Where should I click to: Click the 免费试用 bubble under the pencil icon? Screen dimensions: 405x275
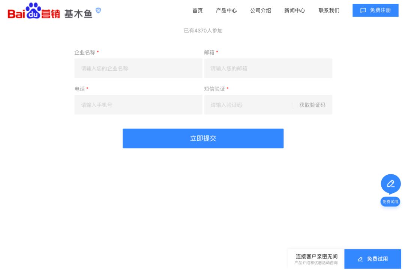(390, 201)
